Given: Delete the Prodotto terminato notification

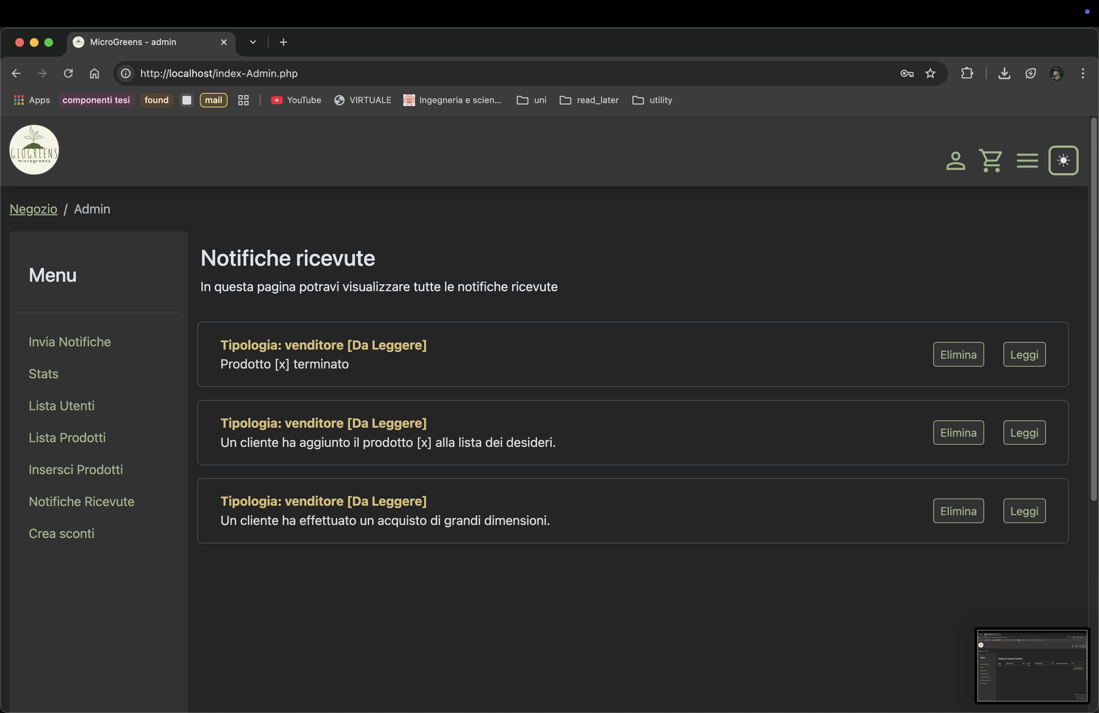Looking at the screenshot, I should pyautogui.click(x=958, y=354).
